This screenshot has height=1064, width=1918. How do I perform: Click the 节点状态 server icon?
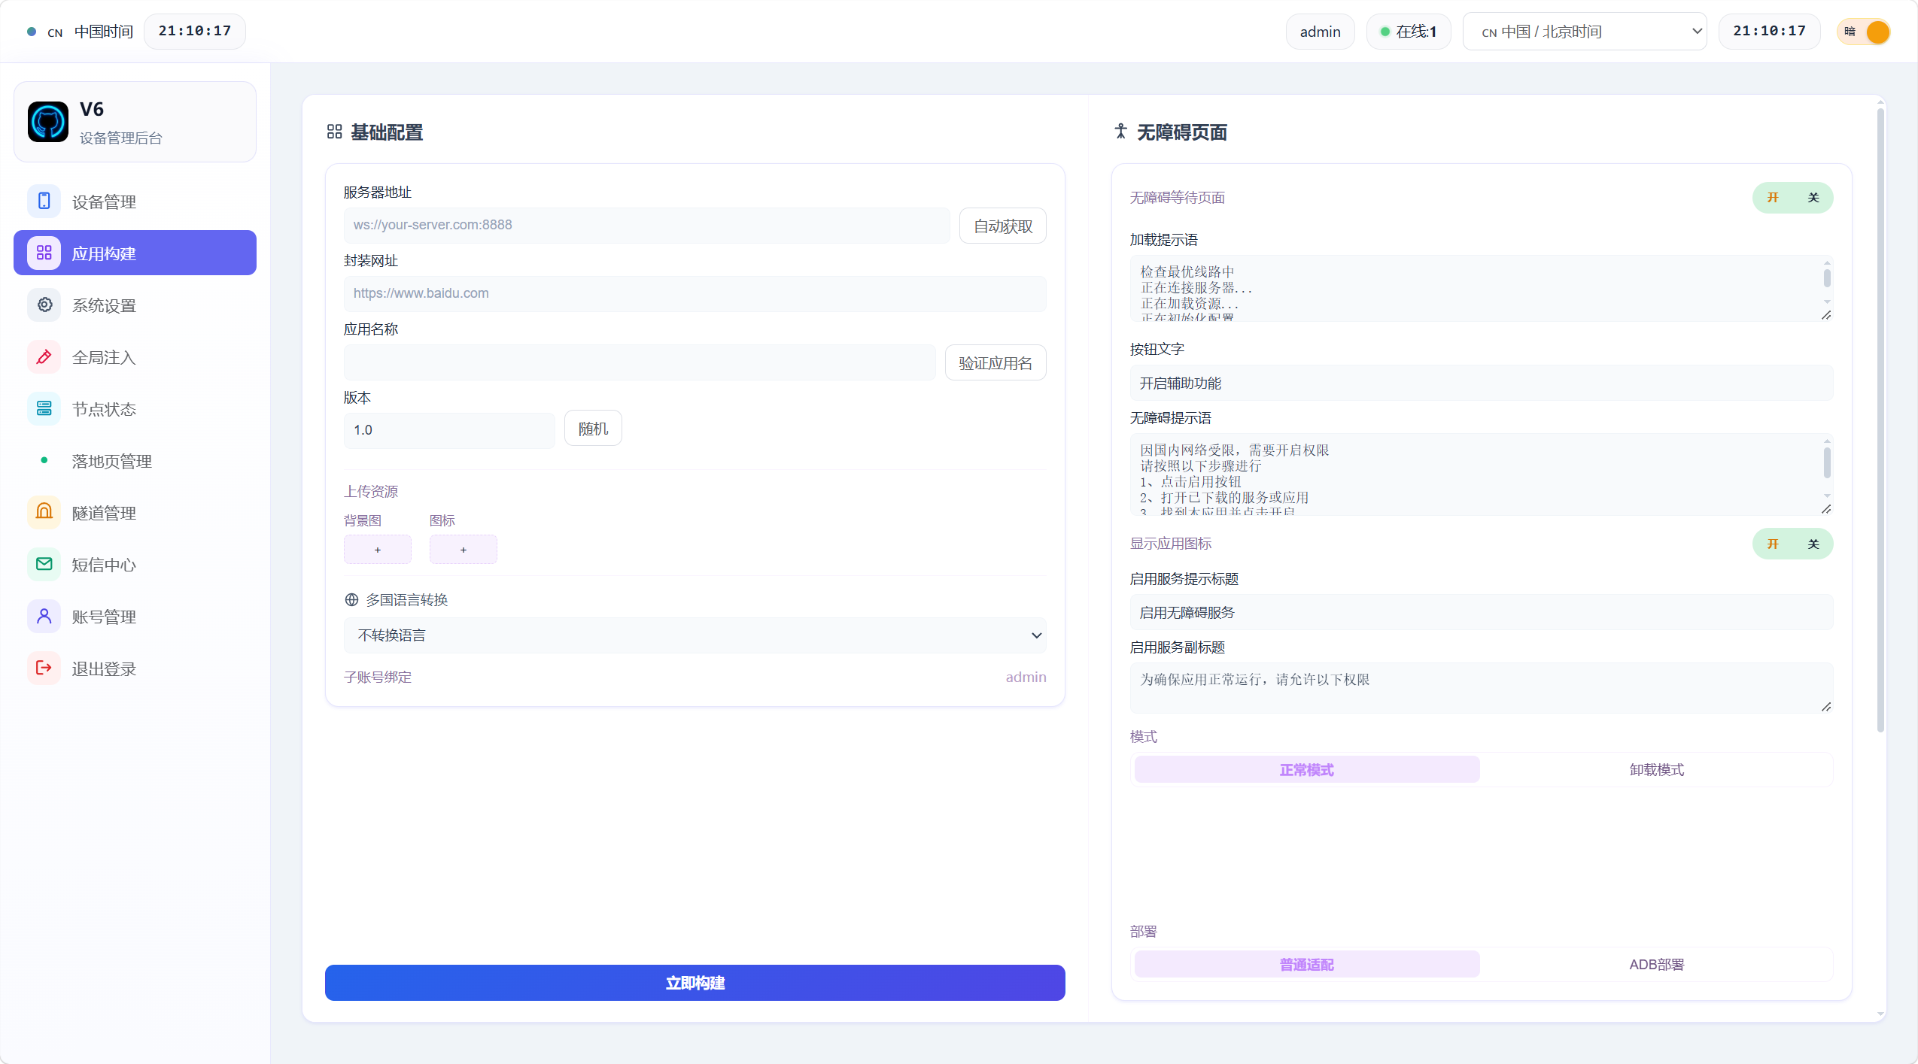coord(44,409)
